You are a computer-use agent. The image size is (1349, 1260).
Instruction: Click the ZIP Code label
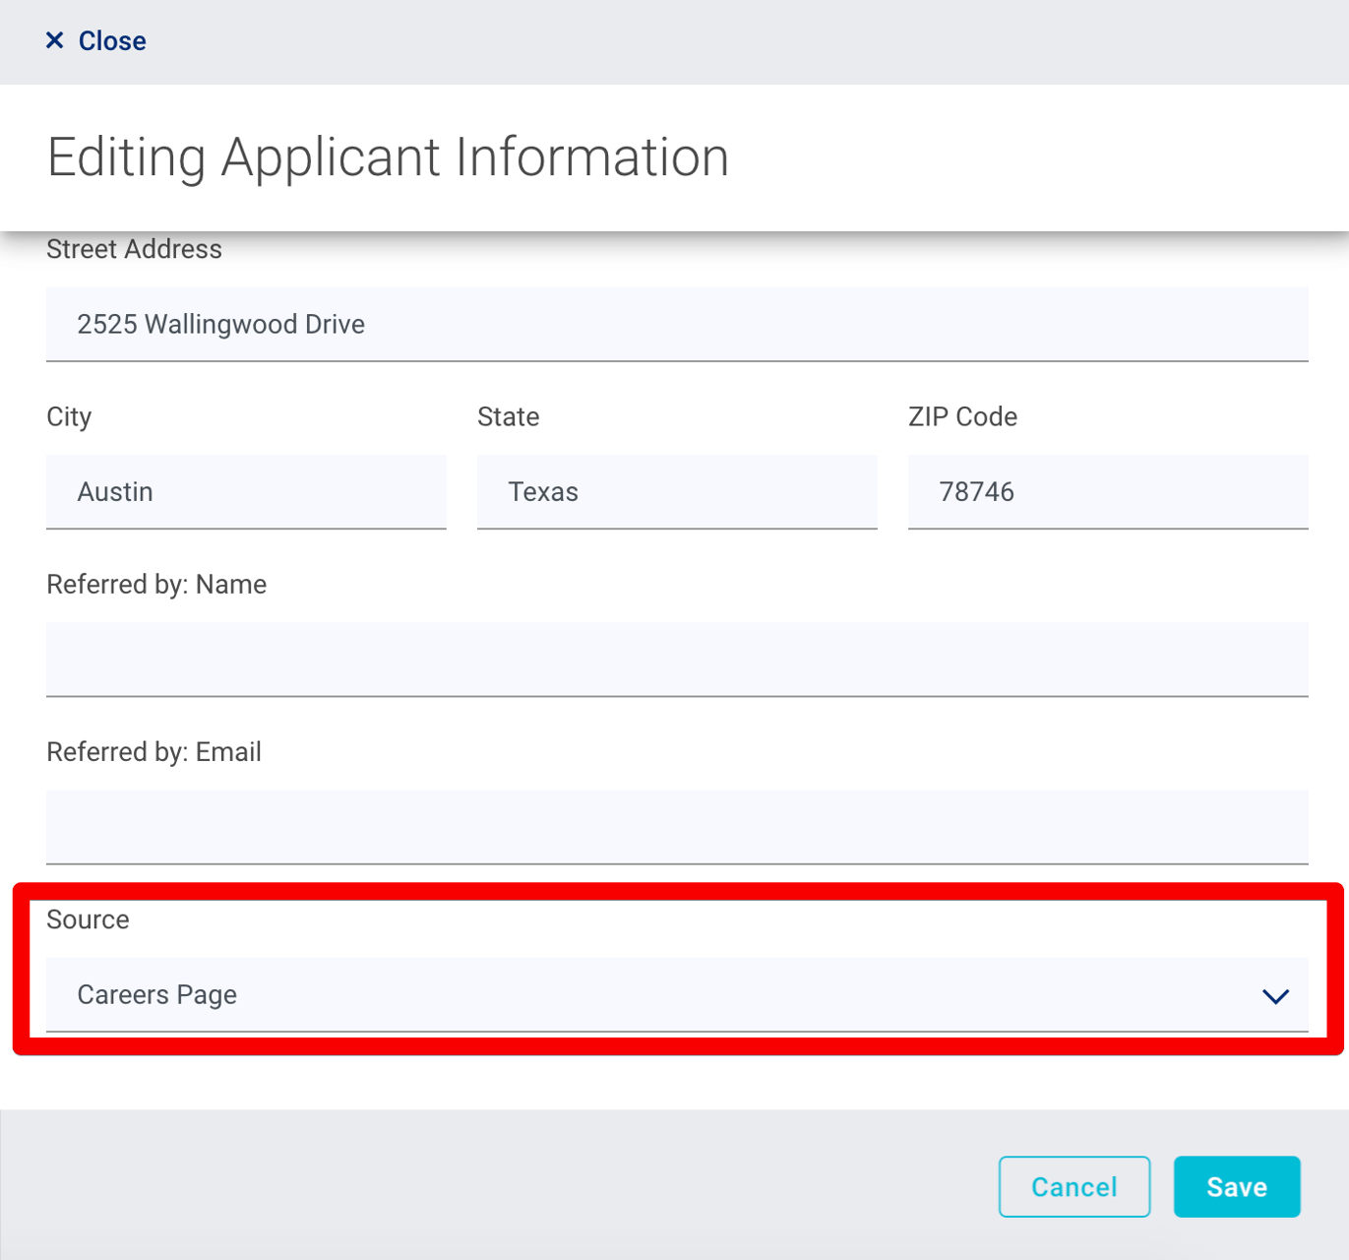pos(962,416)
